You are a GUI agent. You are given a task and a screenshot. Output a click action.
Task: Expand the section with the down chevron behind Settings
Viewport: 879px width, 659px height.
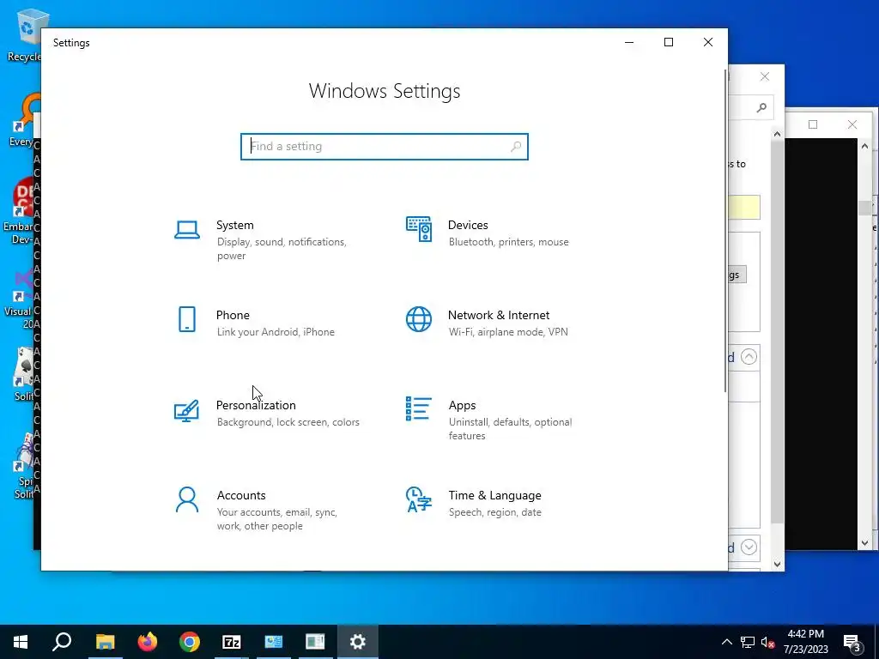click(749, 547)
